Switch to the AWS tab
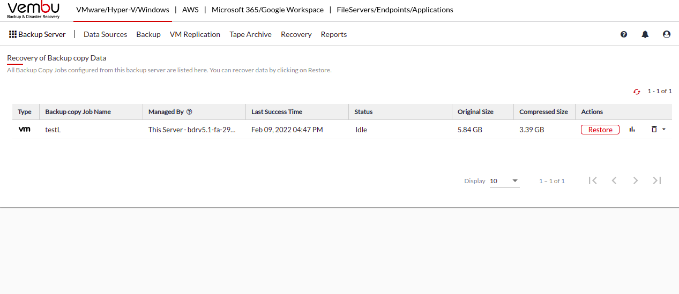 tap(190, 10)
